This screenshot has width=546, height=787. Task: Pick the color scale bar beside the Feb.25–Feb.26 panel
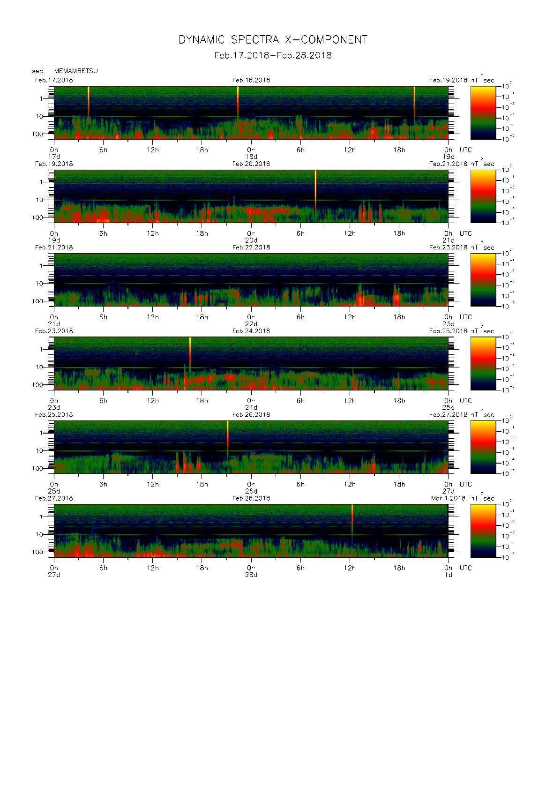(x=483, y=447)
